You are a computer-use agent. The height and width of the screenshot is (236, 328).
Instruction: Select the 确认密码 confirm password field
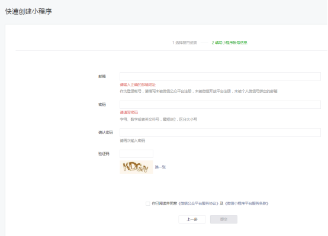pyautogui.click(x=220, y=132)
